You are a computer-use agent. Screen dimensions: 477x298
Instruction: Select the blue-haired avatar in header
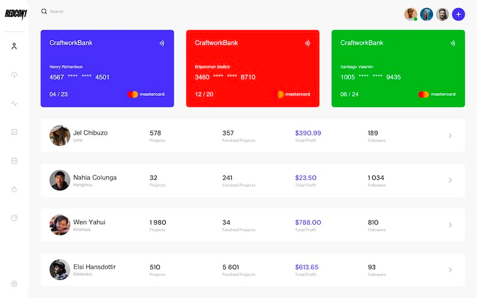click(426, 14)
